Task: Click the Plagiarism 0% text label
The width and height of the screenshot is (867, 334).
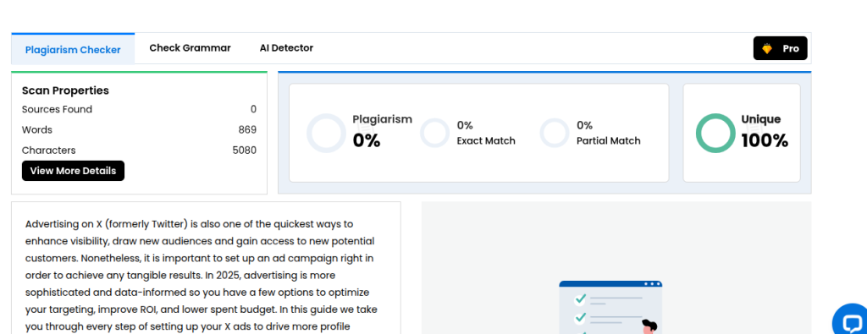Action: [383, 132]
